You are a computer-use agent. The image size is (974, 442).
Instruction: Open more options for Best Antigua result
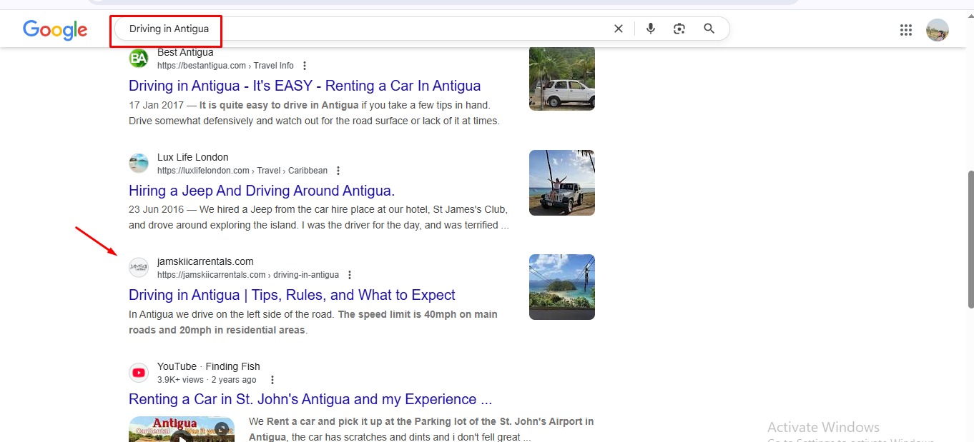pyautogui.click(x=305, y=66)
